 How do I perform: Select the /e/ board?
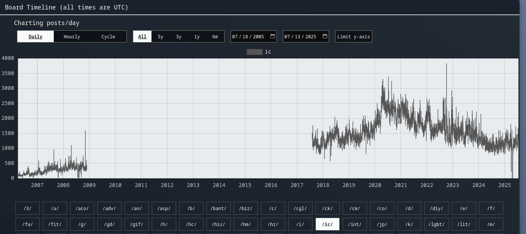[x=464, y=208]
